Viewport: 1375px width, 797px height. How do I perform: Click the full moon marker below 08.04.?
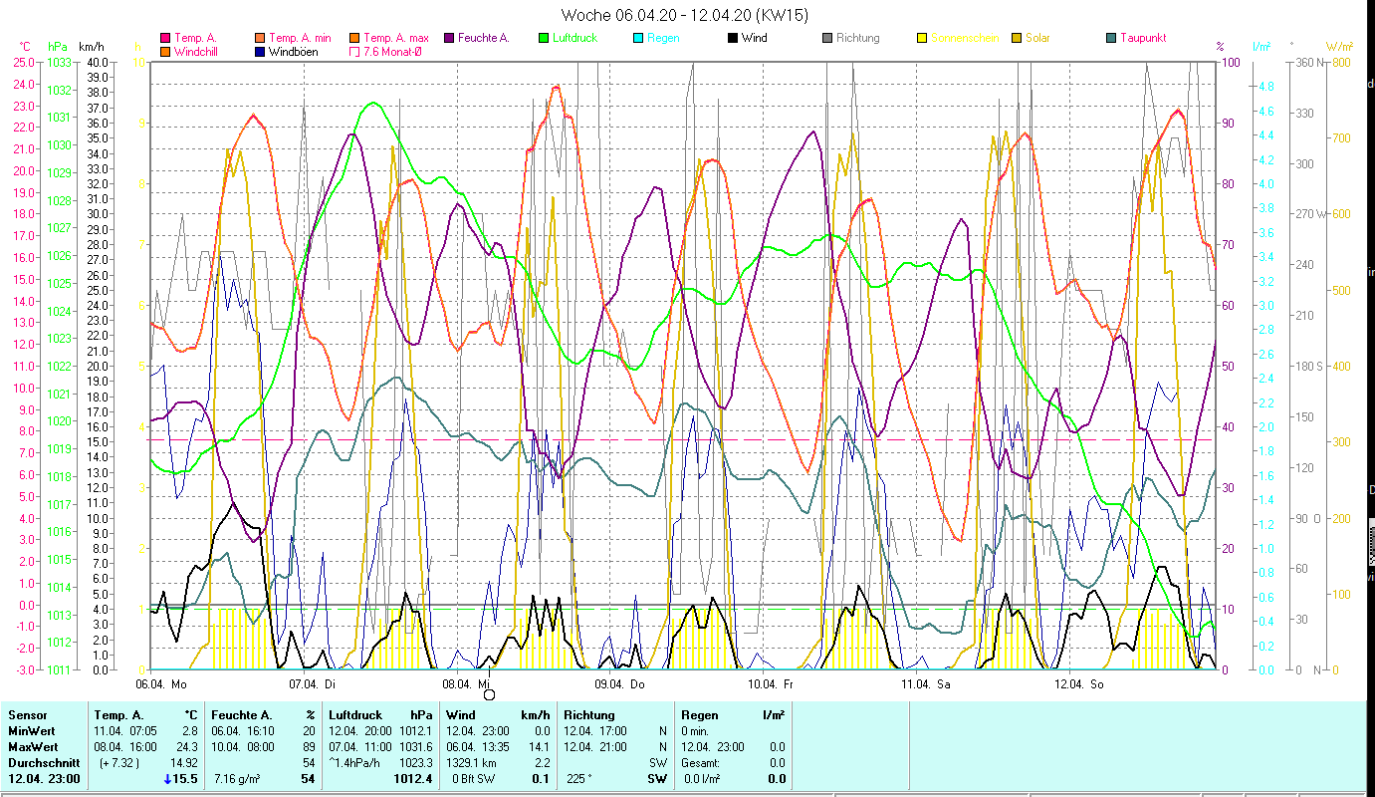tap(489, 694)
